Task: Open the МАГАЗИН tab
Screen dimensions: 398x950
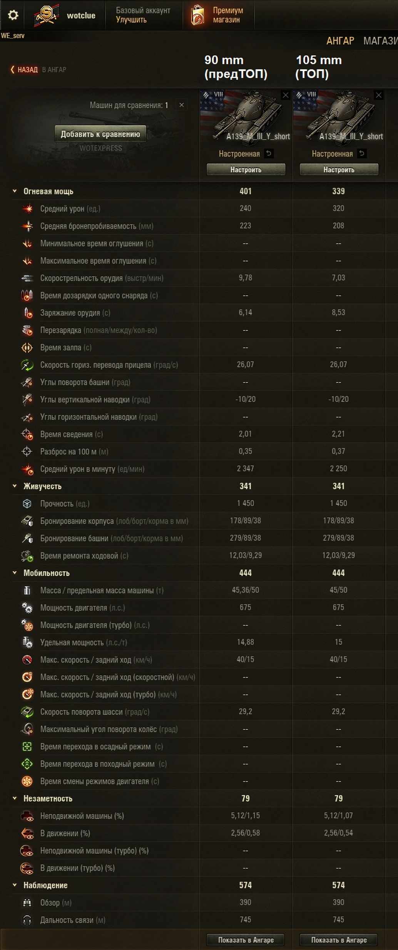Action: pos(380,41)
